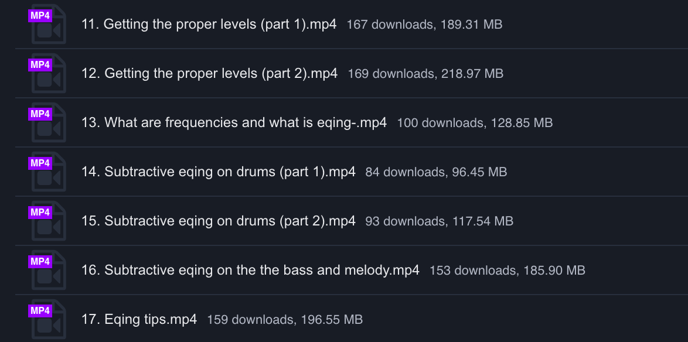Download '12. Getting the proper levels (part 2).mp4'
Viewport: 688px width, 342px height.
[x=210, y=74]
